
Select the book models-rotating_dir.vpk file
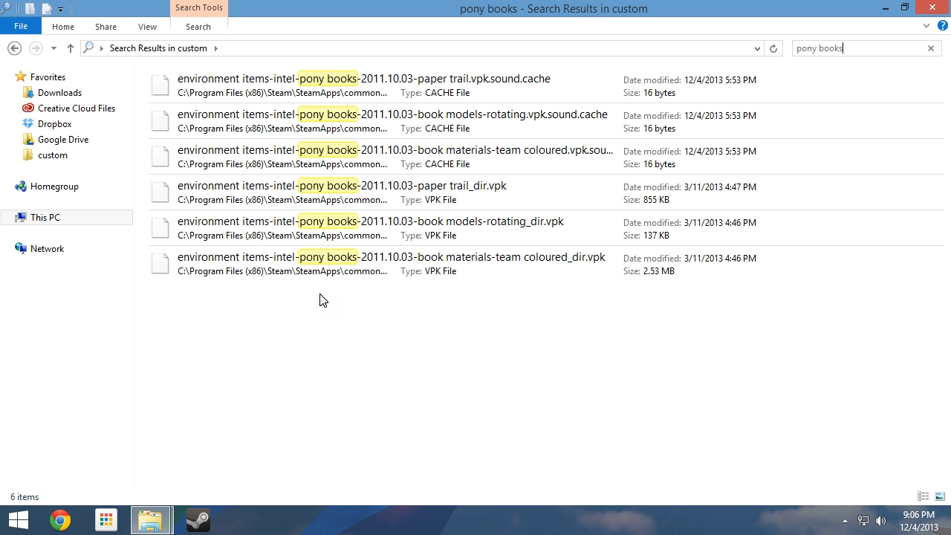click(x=546, y=228)
